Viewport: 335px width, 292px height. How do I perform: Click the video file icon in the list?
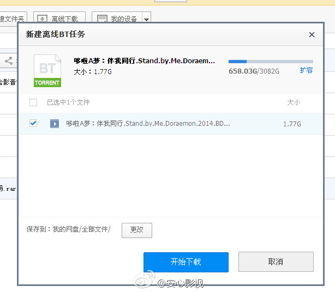[55, 124]
